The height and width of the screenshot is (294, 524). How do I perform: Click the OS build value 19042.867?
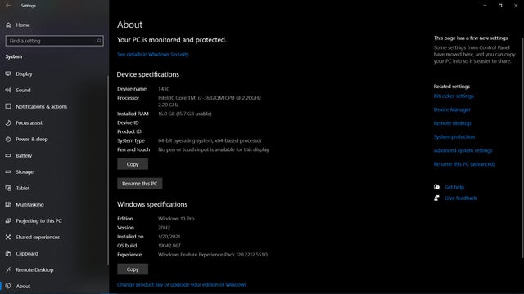click(x=169, y=246)
